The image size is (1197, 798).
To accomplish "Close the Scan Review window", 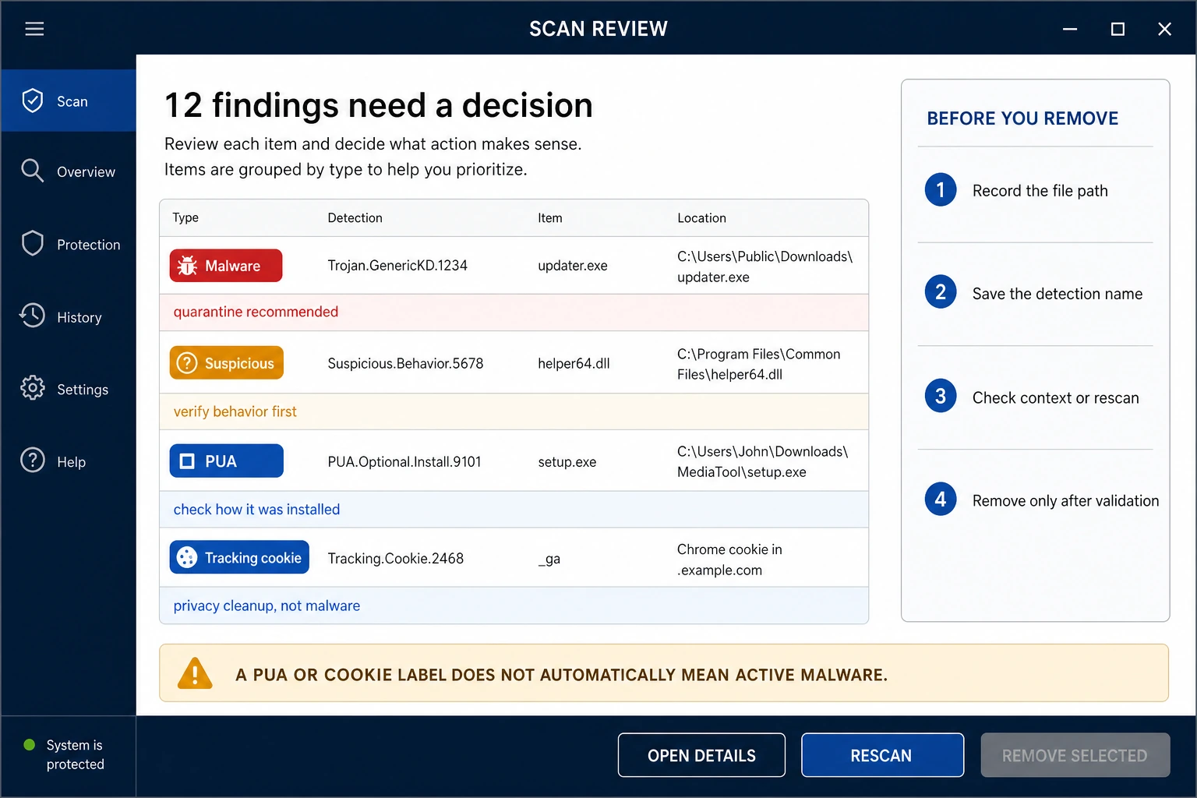I will pyautogui.click(x=1164, y=29).
